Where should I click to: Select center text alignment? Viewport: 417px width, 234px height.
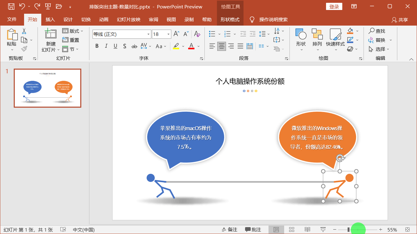coord(221,46)
